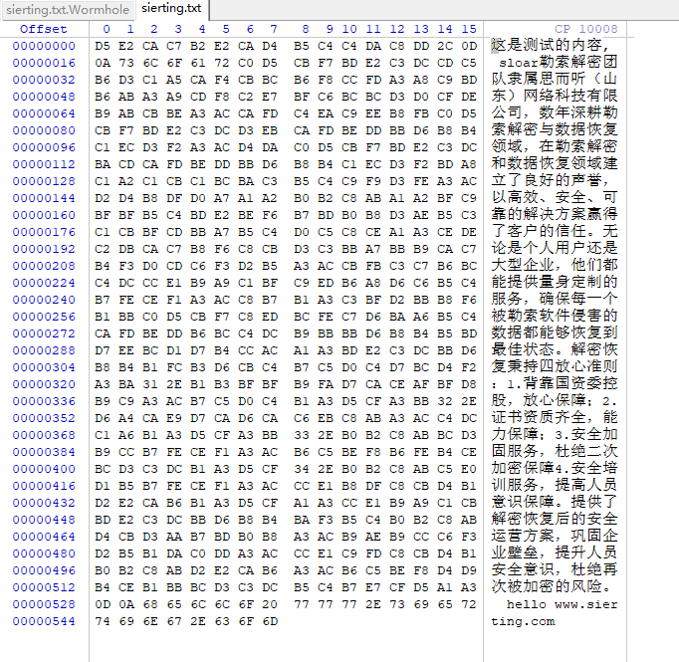Select offset row 00000528
Image resolution: width=679 pixels, height=662 pixels.
[44, 604]
